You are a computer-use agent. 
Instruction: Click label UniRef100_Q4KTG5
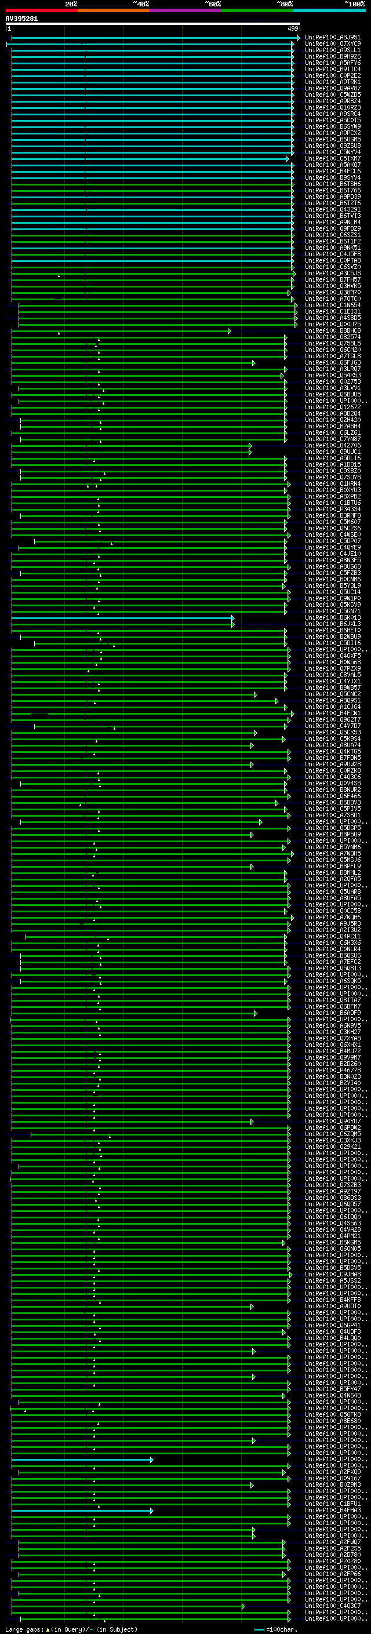333,752
